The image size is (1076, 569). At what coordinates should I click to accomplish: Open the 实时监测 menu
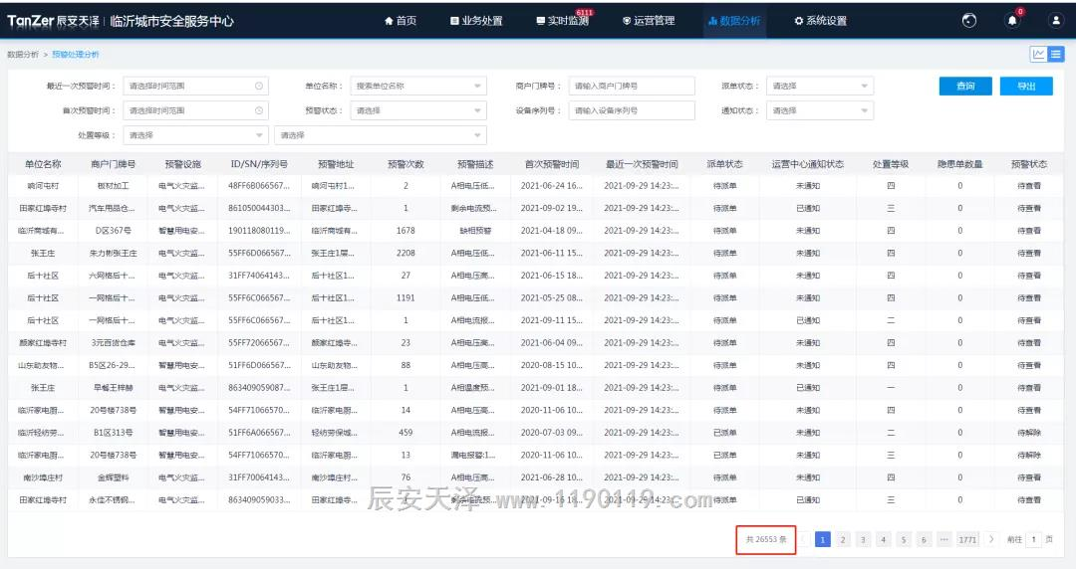(x=562, y=21)
